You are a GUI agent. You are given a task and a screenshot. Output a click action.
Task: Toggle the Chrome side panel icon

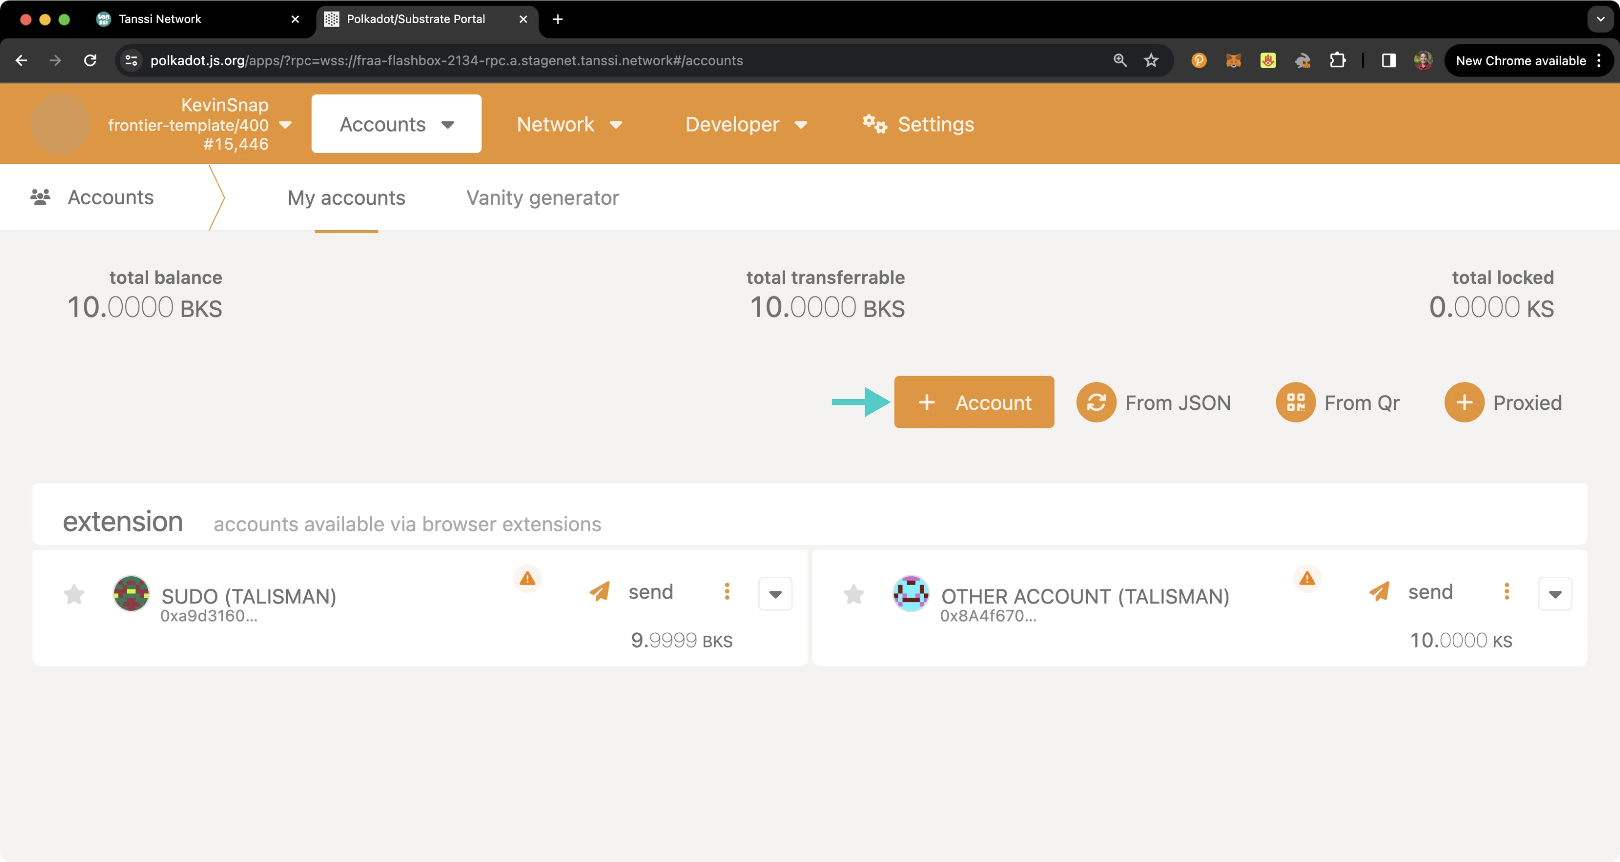(1388, 60)
